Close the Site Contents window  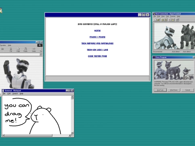(x=148, y=15)
